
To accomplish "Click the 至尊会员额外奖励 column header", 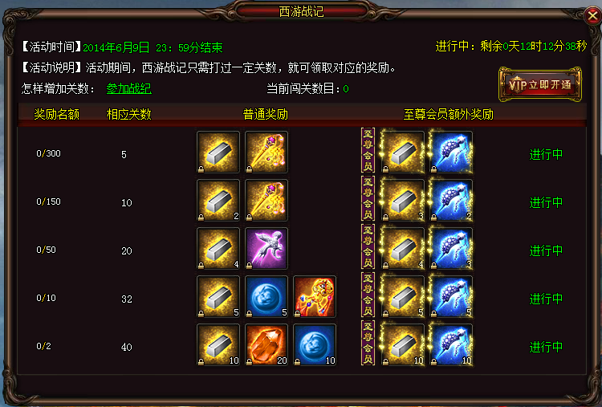I will click(448, 115).
